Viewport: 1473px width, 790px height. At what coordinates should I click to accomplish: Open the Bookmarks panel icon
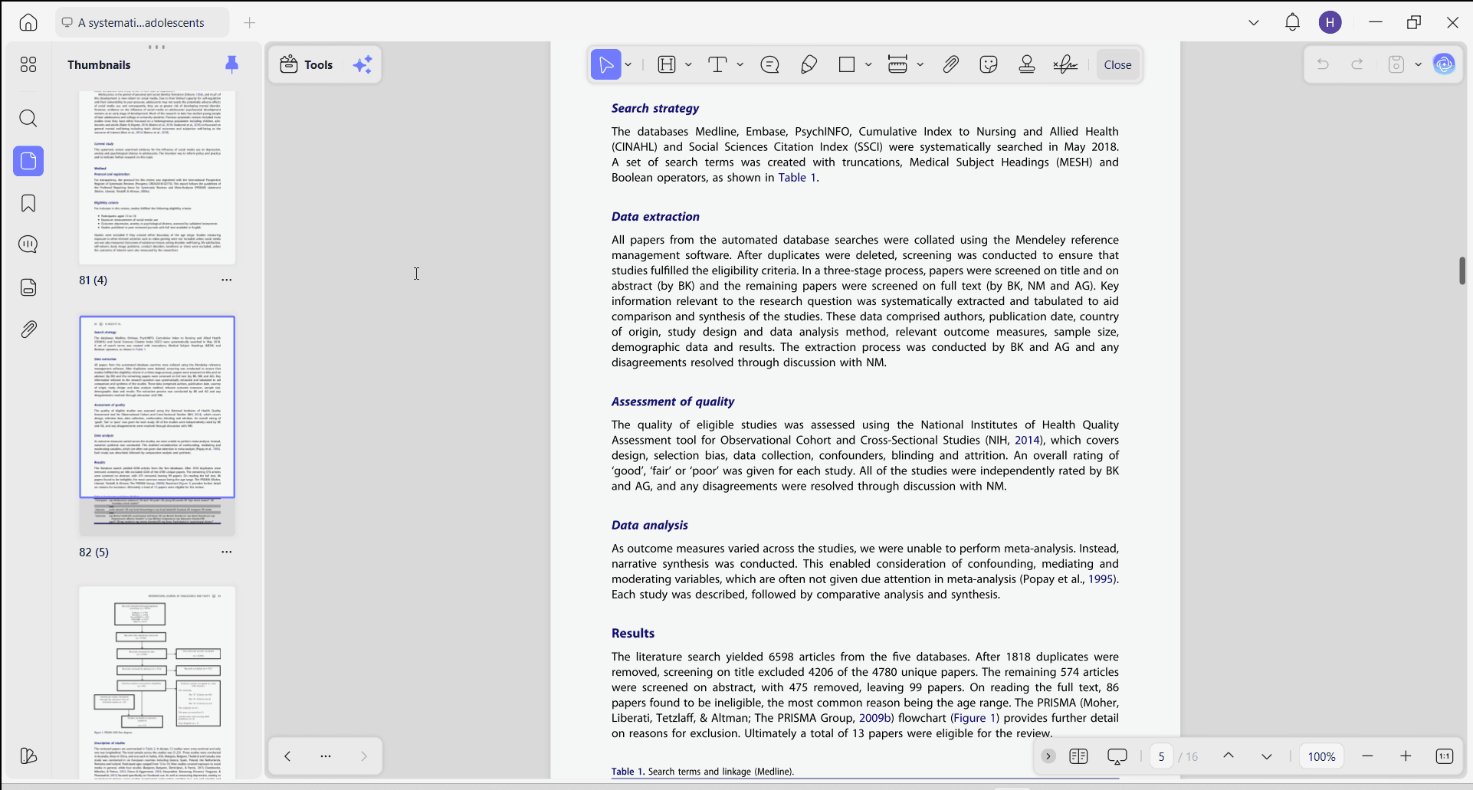point(28,203)
